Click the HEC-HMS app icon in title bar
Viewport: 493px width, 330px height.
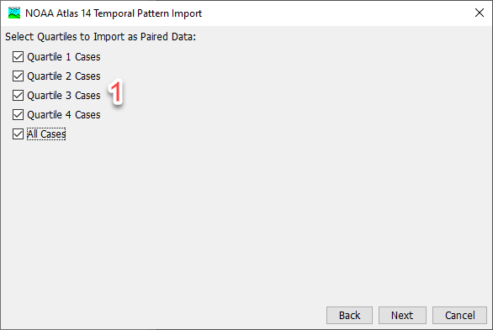click(x=14, y=13)
